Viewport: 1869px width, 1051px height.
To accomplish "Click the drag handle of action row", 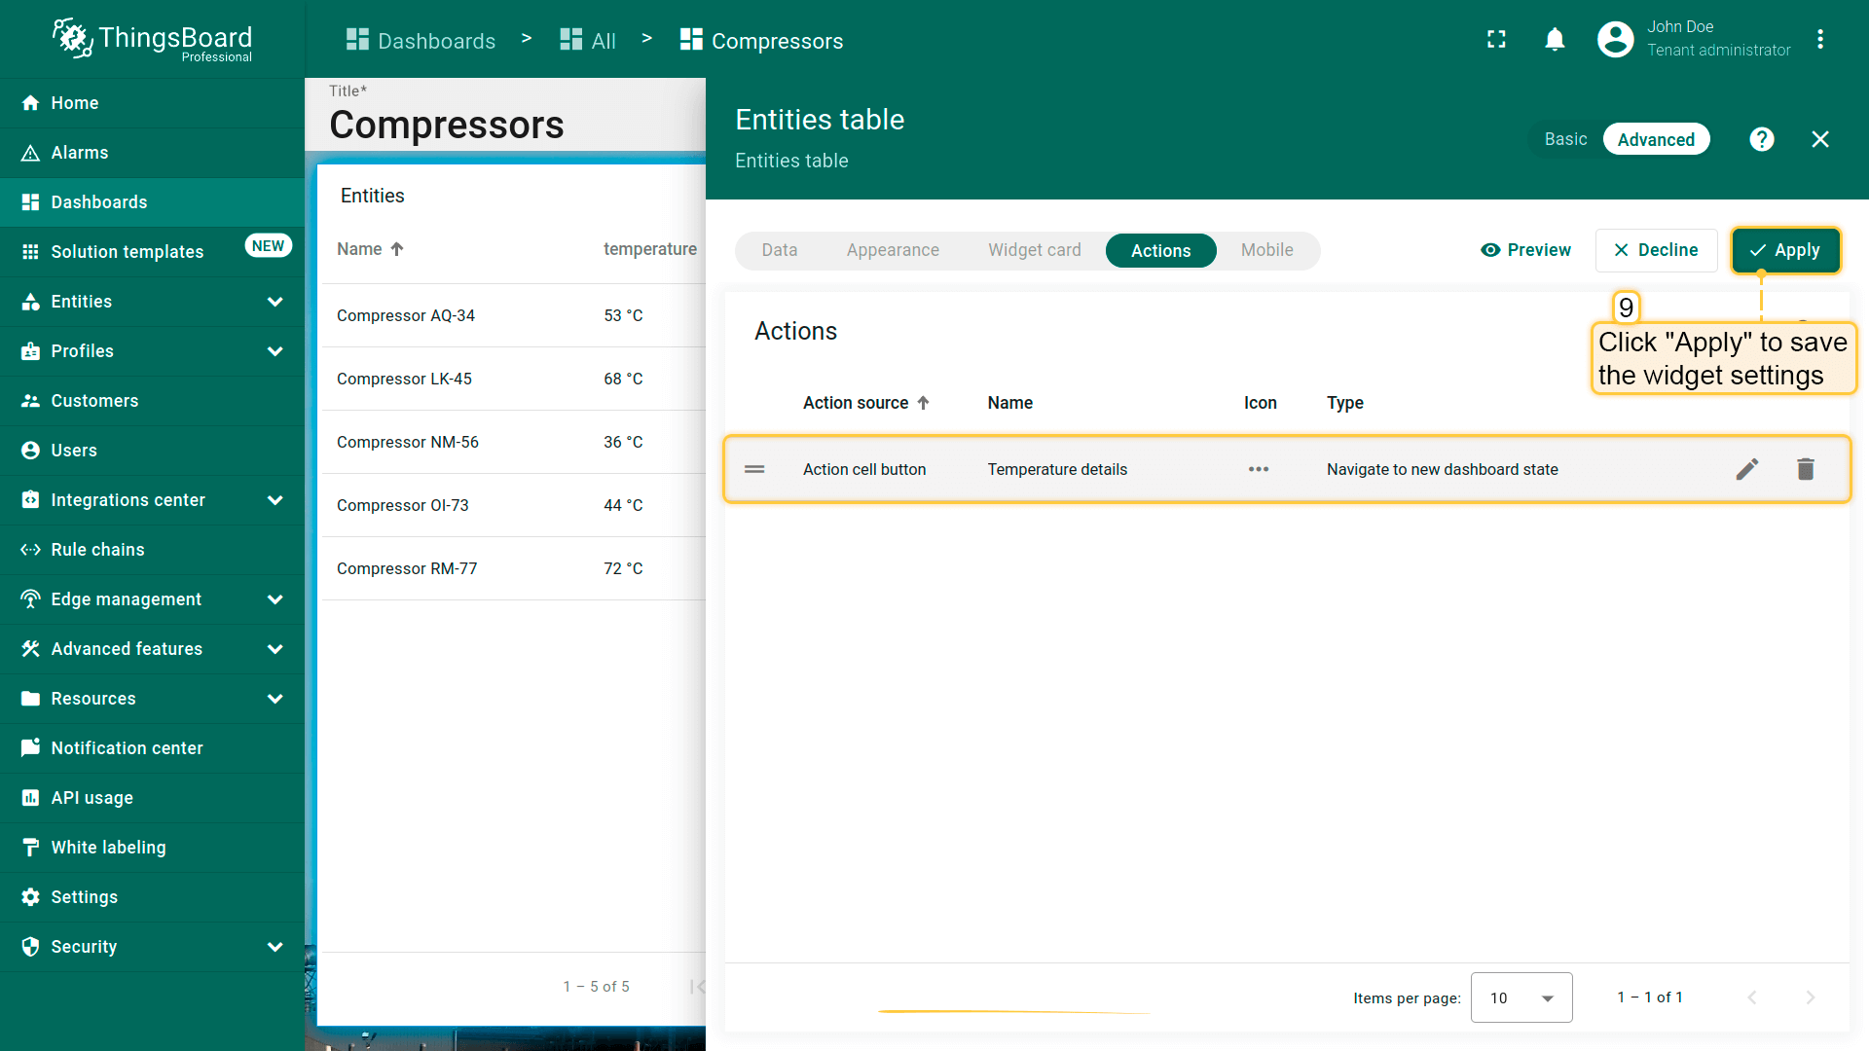I will (754, 469).
